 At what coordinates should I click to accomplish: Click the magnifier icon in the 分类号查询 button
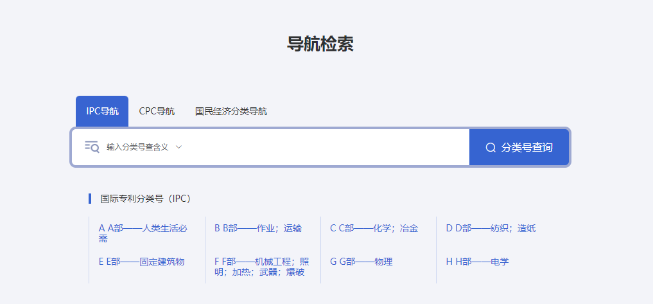tap(491, 148)
